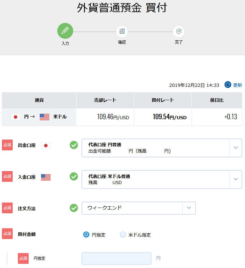Open the ウィークエンド order method dropdown
The height and width of the screenshot is (268, 245).
[139, 208]
